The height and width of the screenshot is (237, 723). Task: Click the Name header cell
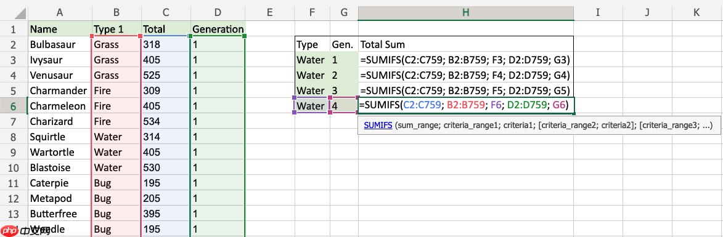click(x=60, y=29)
